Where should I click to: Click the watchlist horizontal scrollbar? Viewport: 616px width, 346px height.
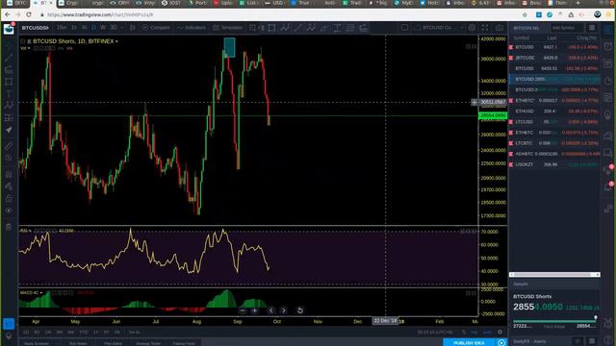click(x=554, y=275)
